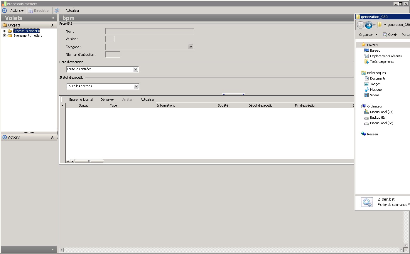Image resolution: width=410 pixels, height=254 pixels.
Task: Click Back arrow in generation_920 Explorer window
Action: (360, 25)
